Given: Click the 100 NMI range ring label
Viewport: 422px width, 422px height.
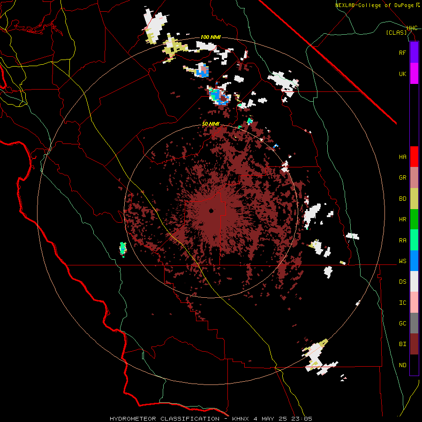Looking at the screenshot, I should pyautogui.click(x=211, y=37).
